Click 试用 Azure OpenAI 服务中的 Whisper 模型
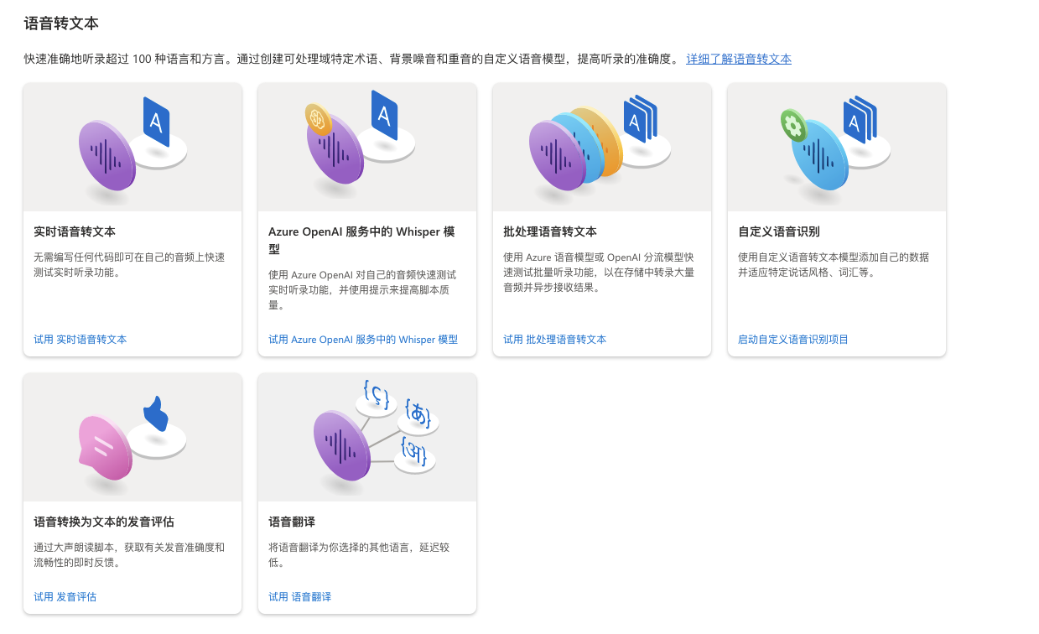The image size is (1039, 634). [x=362, y=339]
